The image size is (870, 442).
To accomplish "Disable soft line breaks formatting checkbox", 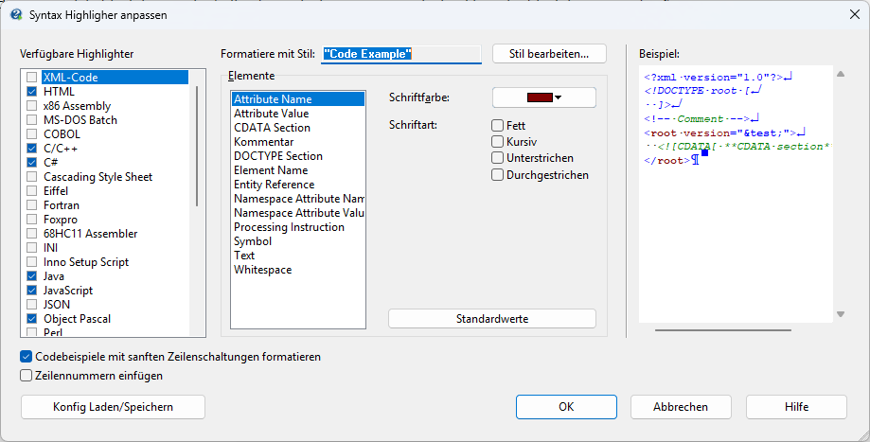I will click(27, 358).
